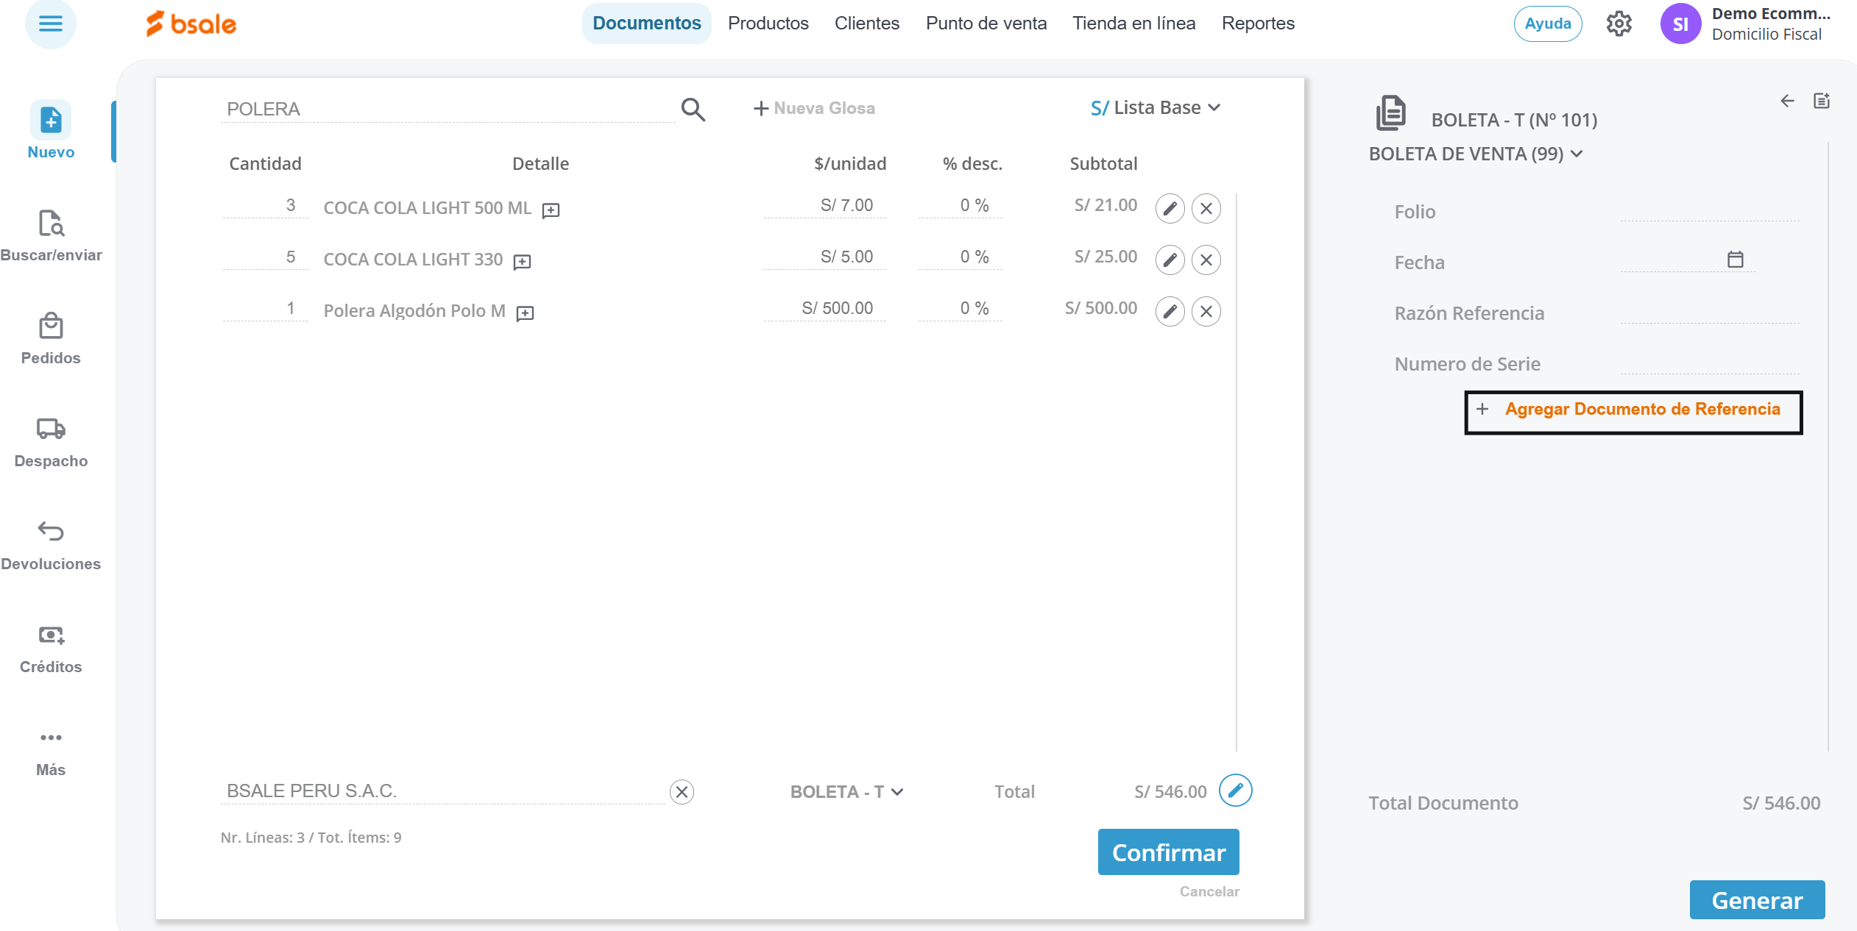Click the product search magnifier icon
The image size is (1857, 931).
693,109
